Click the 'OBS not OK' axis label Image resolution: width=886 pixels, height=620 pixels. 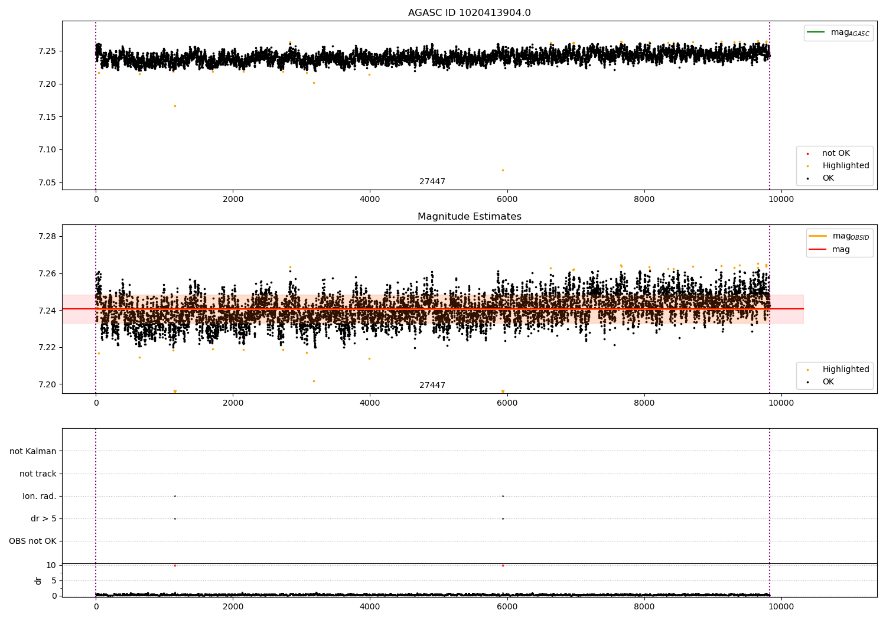(33, 541)
